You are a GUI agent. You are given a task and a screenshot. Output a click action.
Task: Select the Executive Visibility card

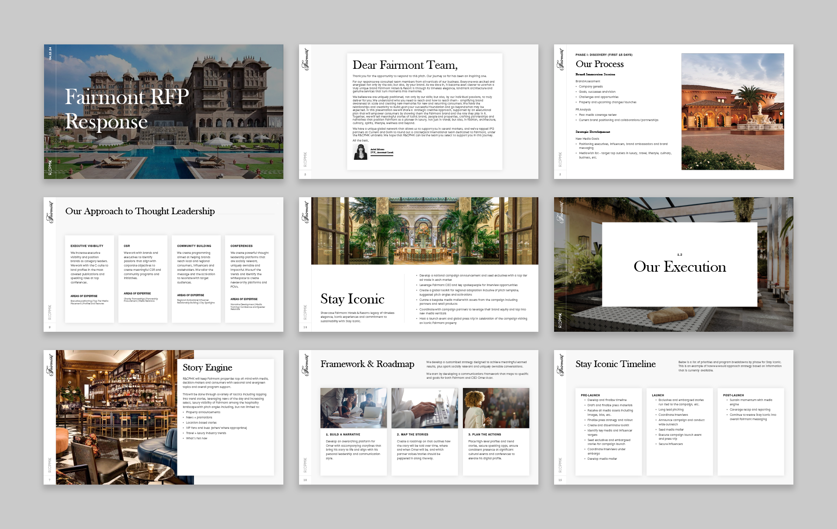click(x=89, y=279)
